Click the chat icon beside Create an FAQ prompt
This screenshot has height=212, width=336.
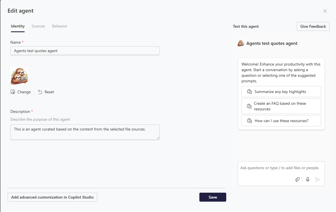pyautogui.click(x=249, y=106)
